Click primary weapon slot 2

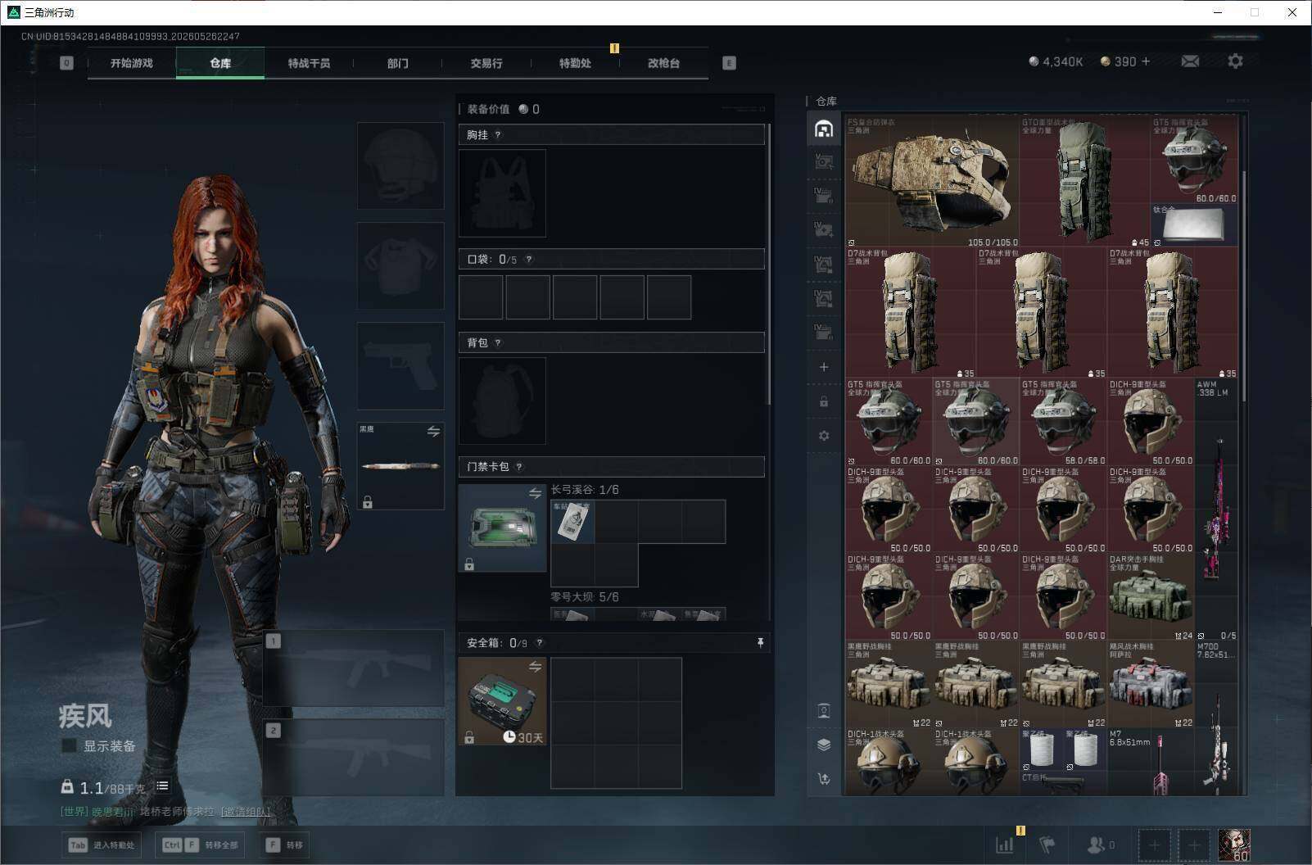pyautogui.click(x=355, y=757)
